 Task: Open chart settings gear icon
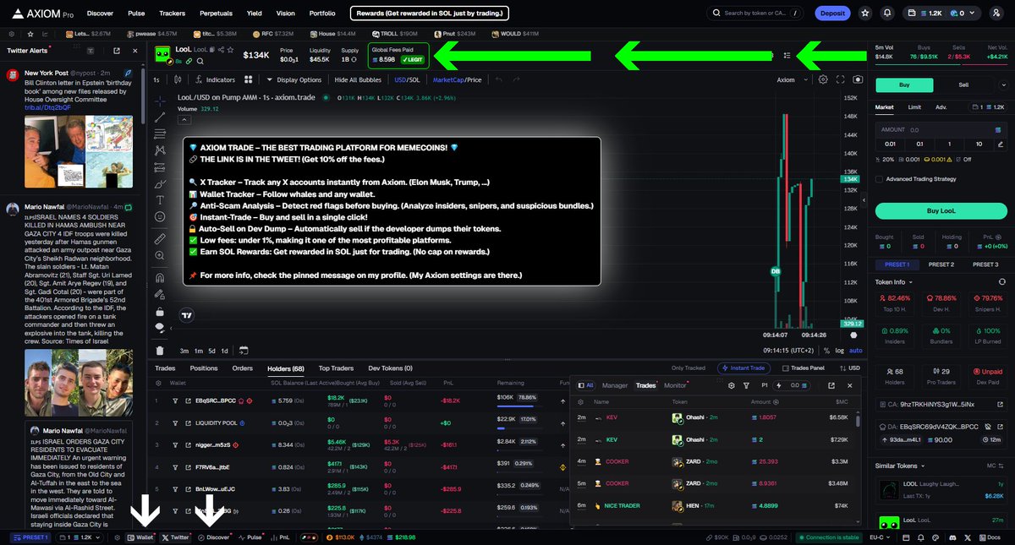(823, 79)
